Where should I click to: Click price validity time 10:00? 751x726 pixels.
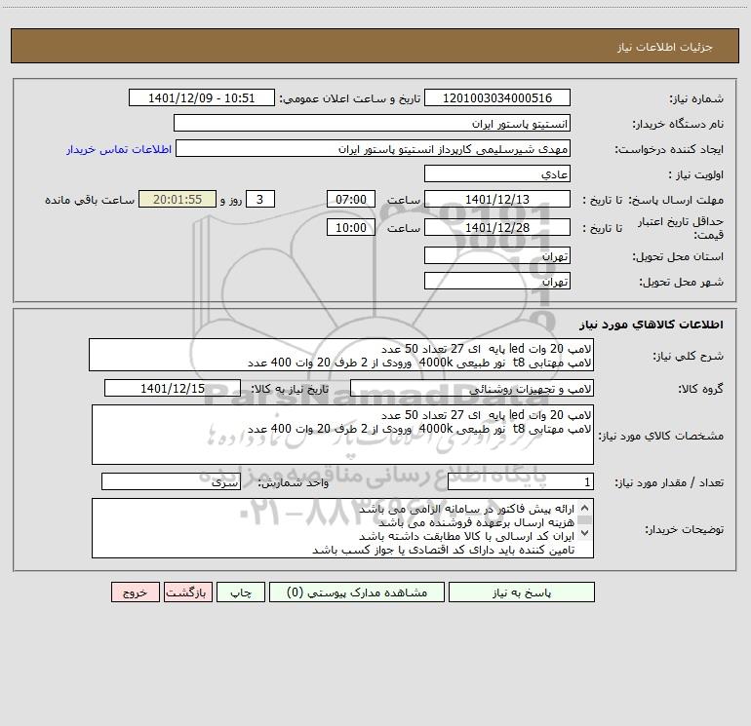pyautogui.click(x=350, y=227)
